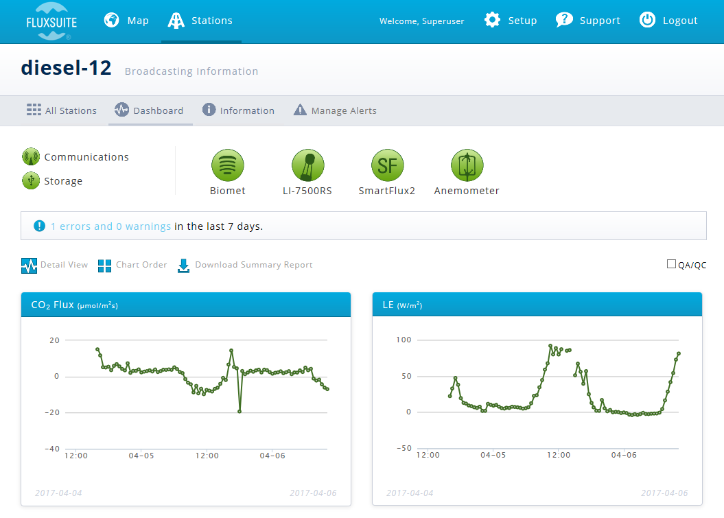
Task: Open the 1 errors and 0 warnings link
Action: (110, 226)
